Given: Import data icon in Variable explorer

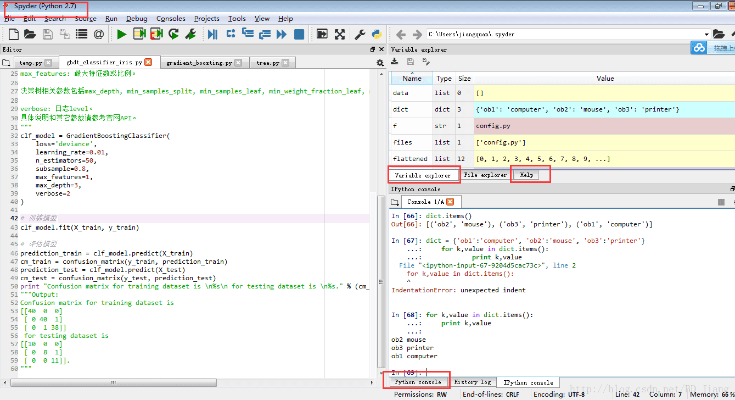Looking at the screenshot, I should [395, 62].
